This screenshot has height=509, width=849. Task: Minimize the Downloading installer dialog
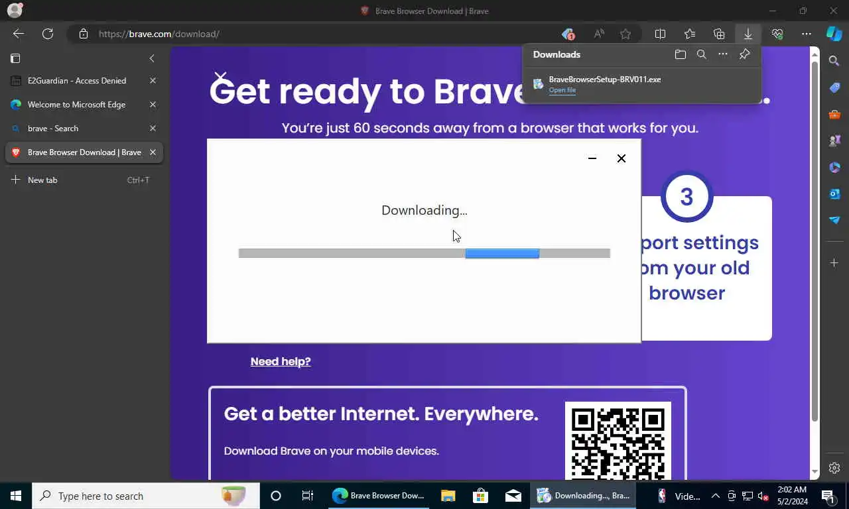click(592, 158)
